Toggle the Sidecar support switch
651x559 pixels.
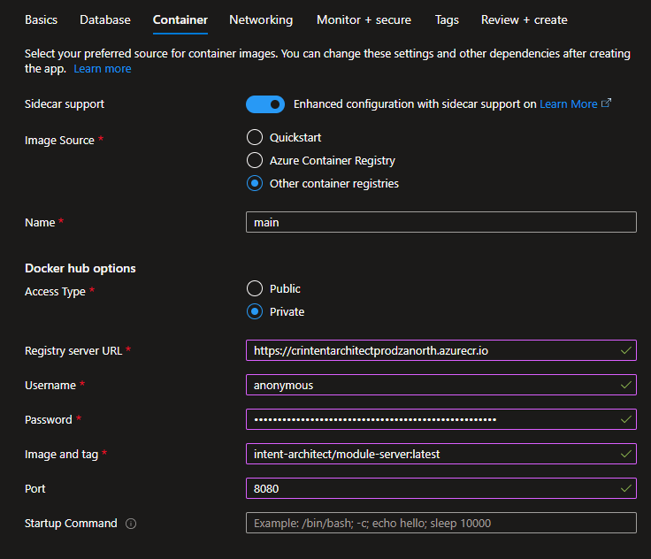pyautogui.click(x=265, y=104)
